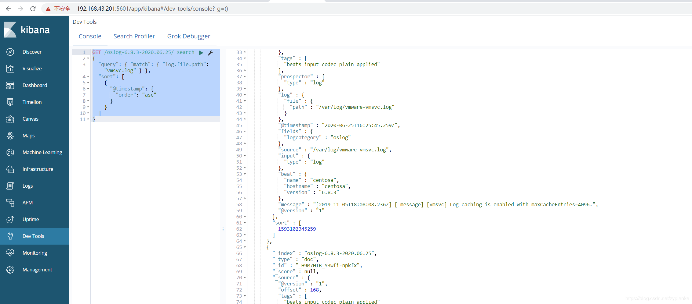Collapse sort array fold at line 4
Screen dimensions: 692x304
coord(88,76)
